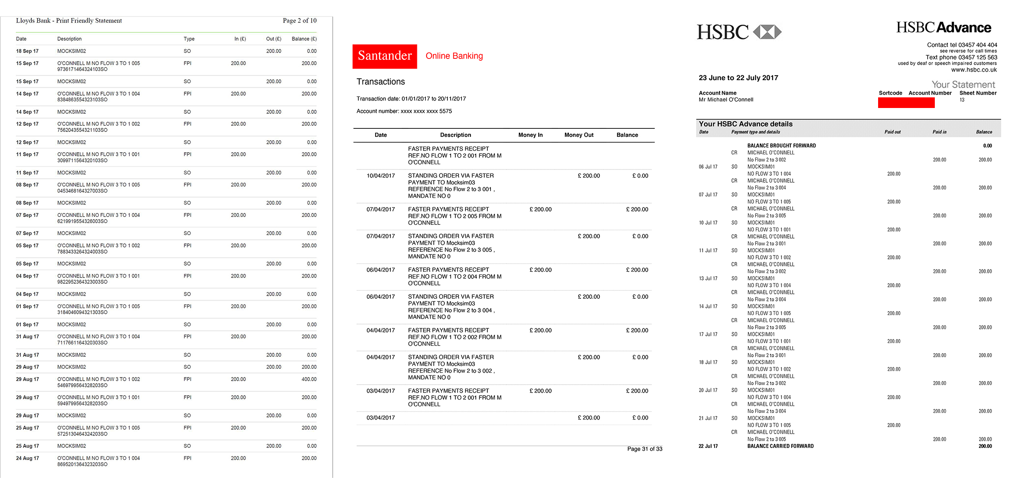Click 'REF.NO FLOW 1 TO 2 005 FROM M'

[x=455, y=216]
